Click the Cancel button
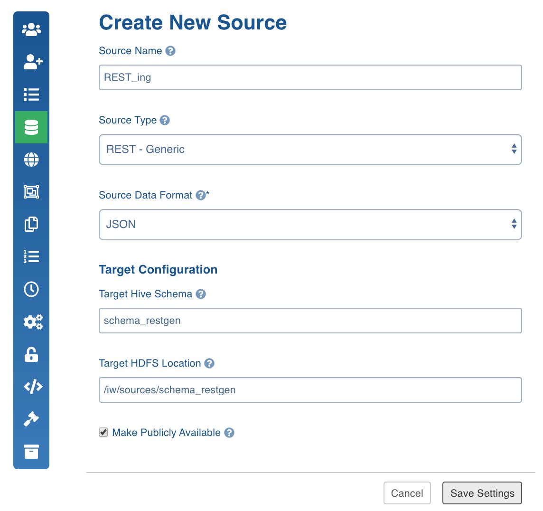 [407, 493]
